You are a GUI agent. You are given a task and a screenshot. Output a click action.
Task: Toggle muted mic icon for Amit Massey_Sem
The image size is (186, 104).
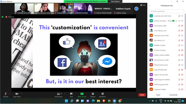(179, 31)
